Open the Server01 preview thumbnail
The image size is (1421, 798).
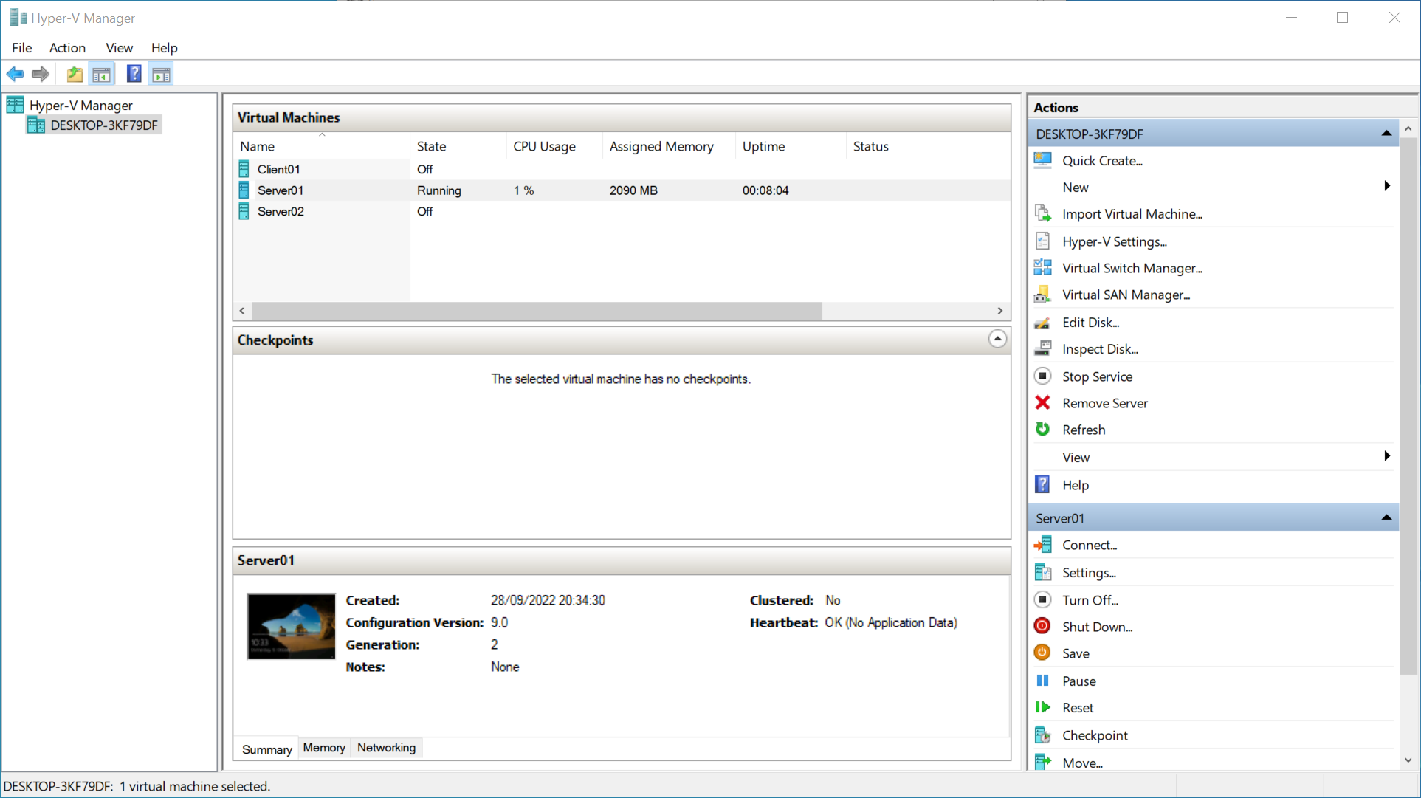coord(291,626)
